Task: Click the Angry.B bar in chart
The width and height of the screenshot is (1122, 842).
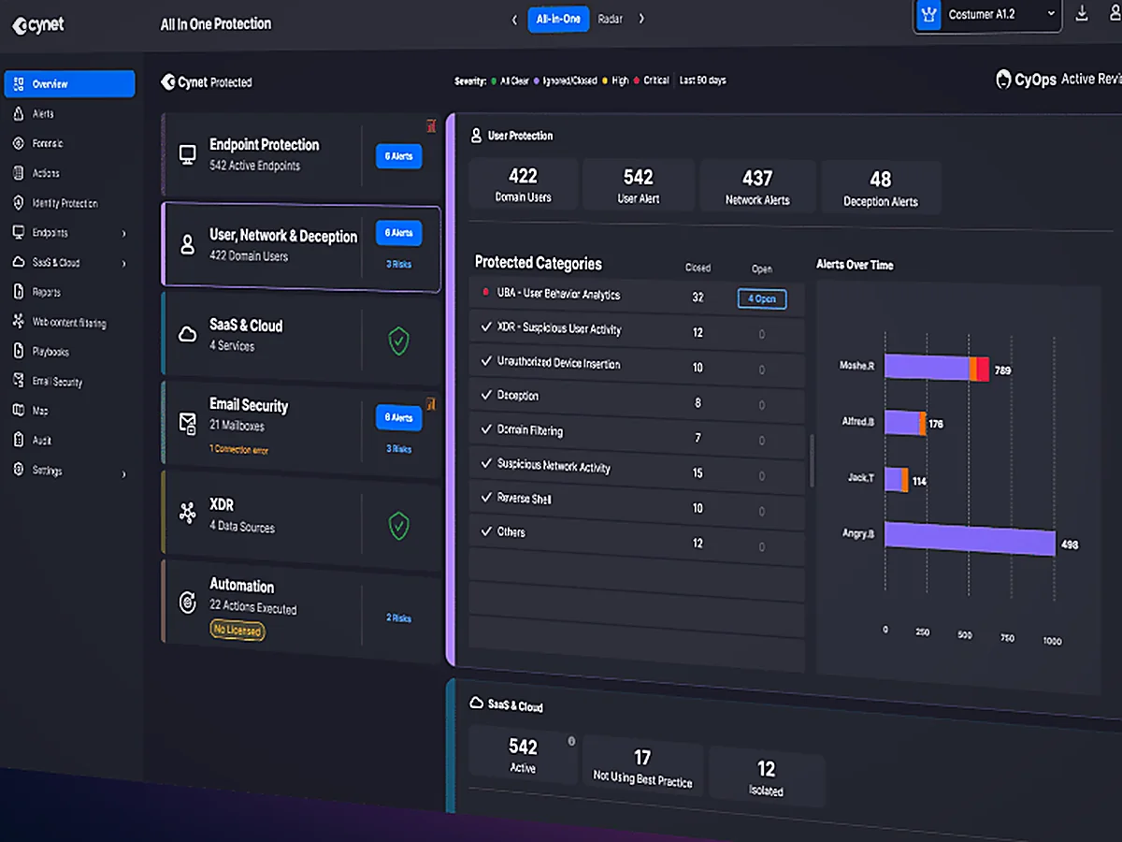Action: click(x=970, y=541)
